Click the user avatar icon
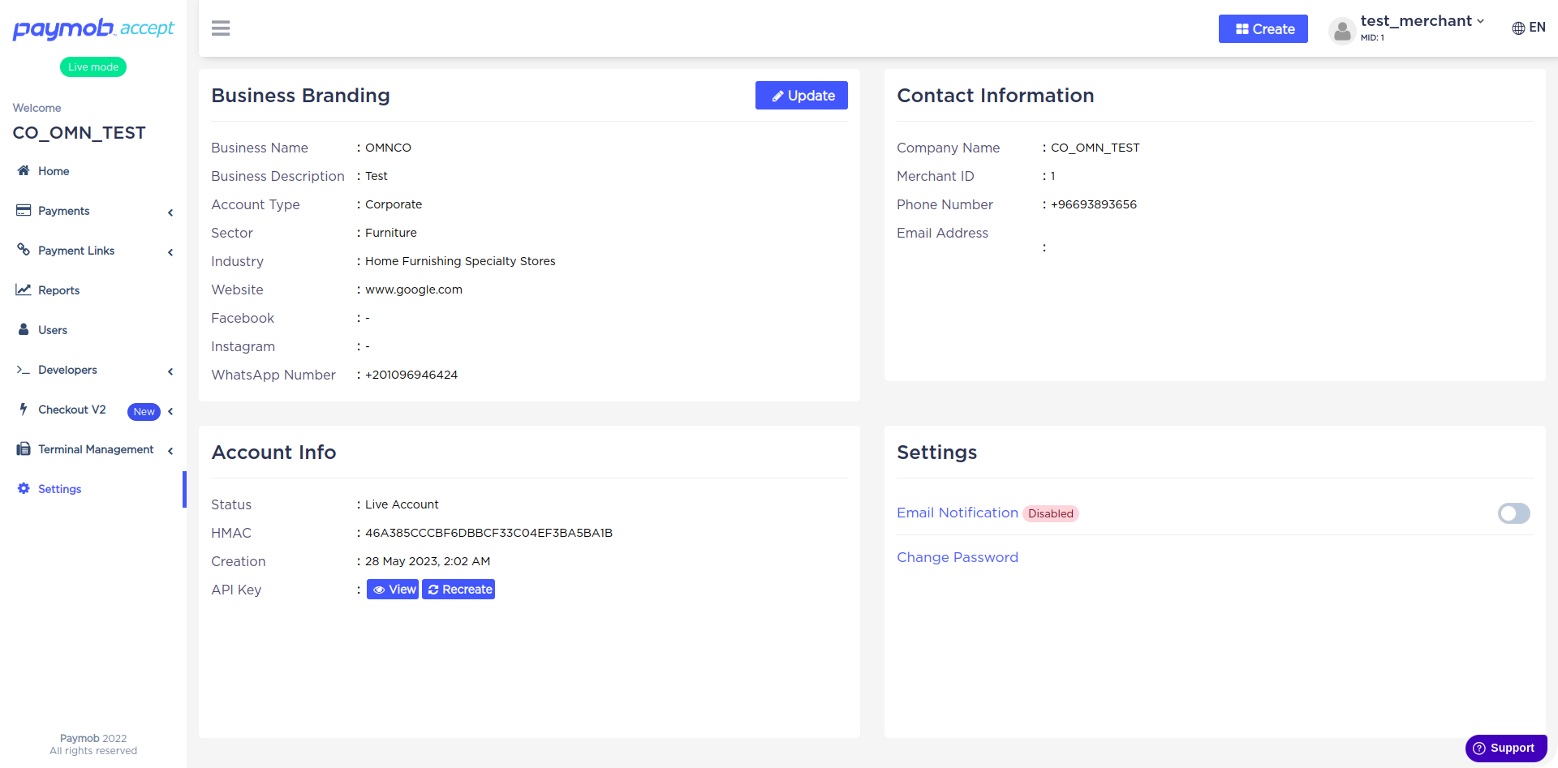The image size is (1558, 768). (x=1342, y=31)
